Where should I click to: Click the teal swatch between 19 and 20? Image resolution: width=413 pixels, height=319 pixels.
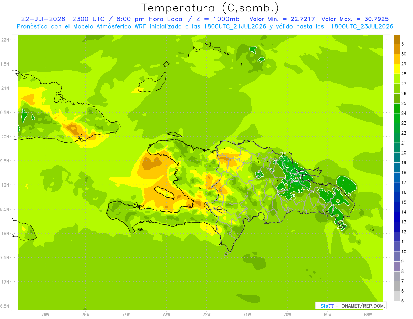point(397,158)
